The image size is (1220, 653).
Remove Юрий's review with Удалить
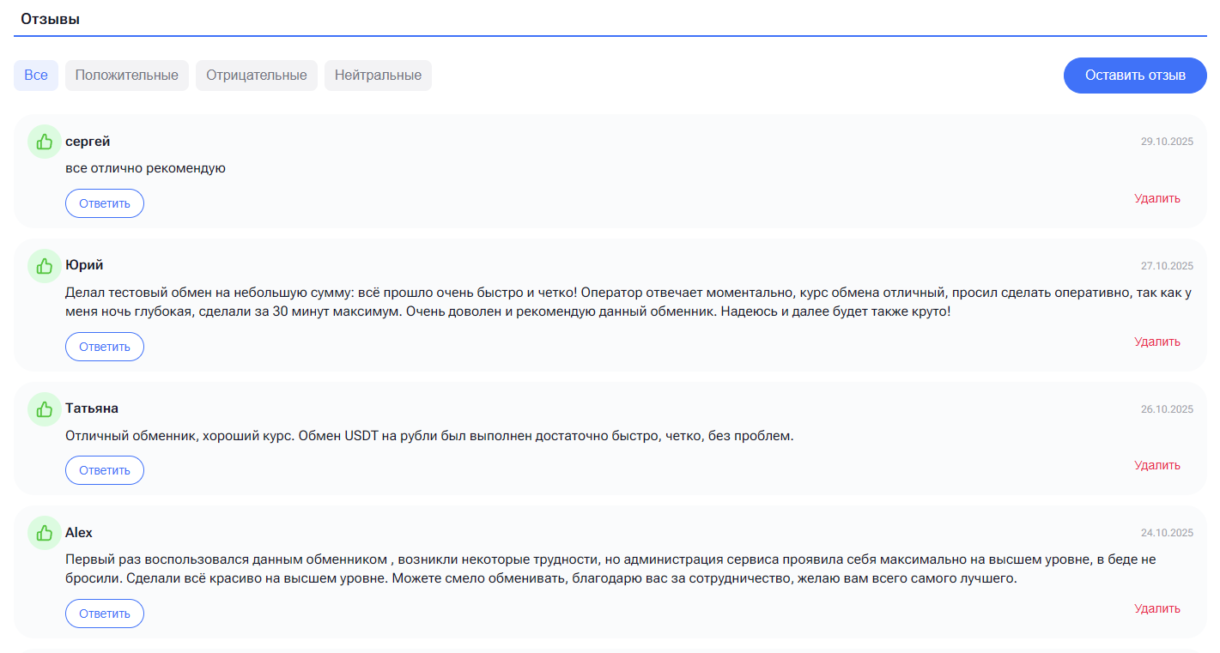point(1156,342)
